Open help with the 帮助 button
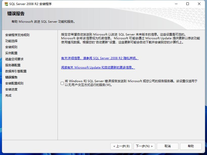 [x=191, y=146]
